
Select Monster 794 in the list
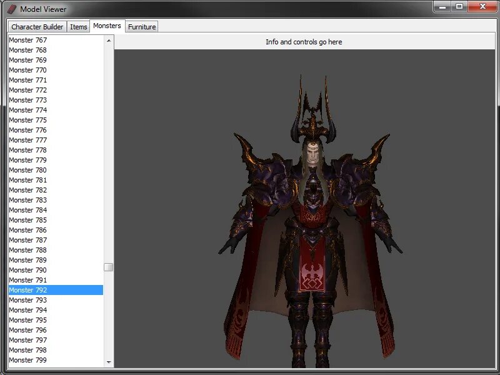coord(56,309)
